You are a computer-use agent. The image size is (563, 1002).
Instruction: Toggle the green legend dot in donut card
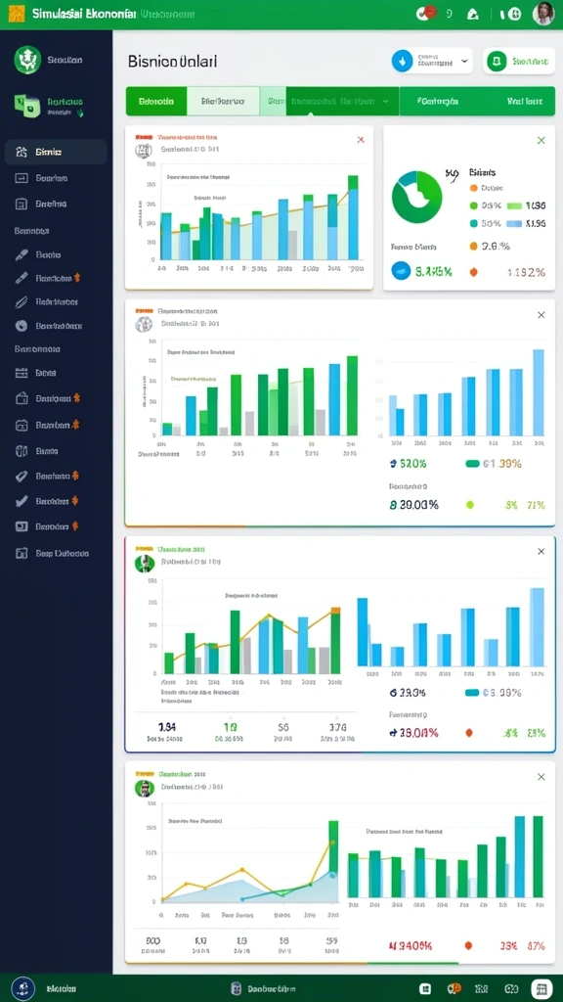point(474,205)
